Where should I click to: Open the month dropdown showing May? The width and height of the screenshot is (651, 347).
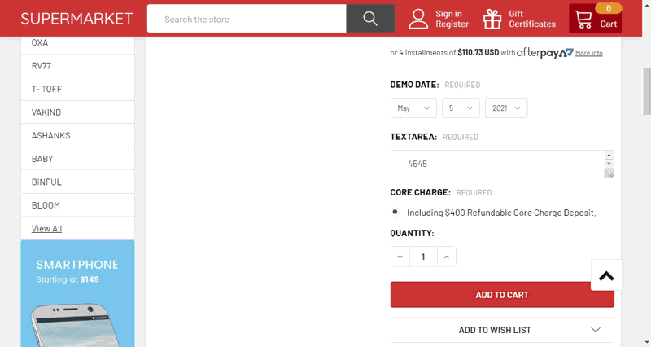pos(413,108)
